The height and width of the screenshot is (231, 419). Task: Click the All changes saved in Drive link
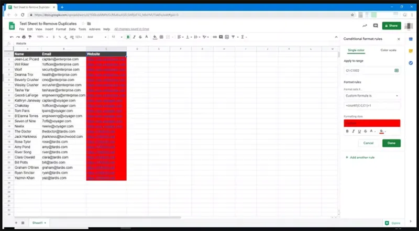coord(131,29)
